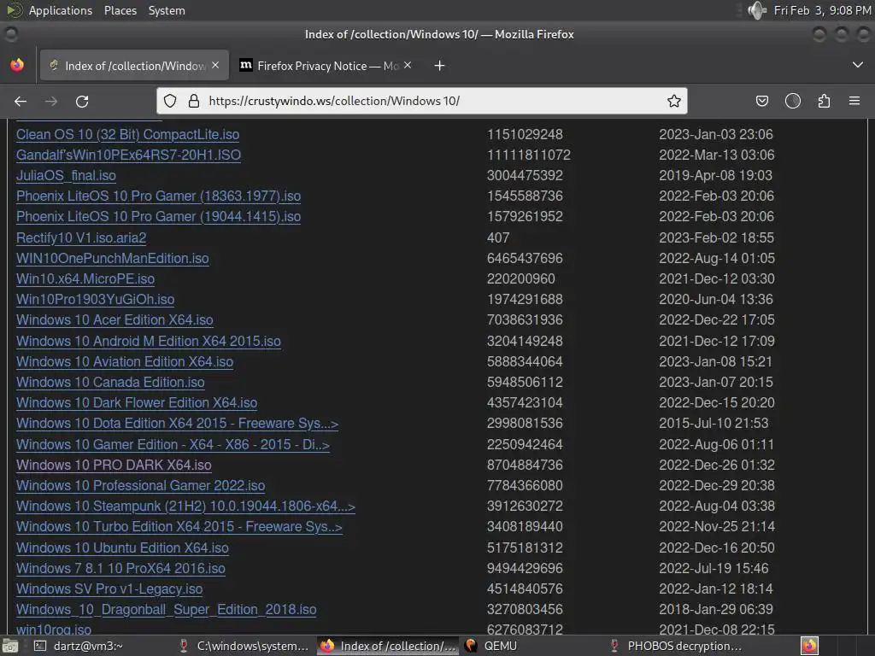Open the Firefox hamburger application menu
875x656 pixels.
(854, 101)
